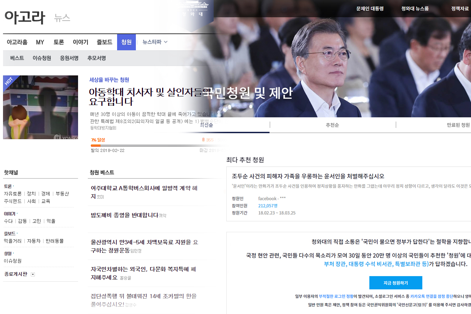Click the 7% 달성 petition progress bar

[x=150, y=145]
